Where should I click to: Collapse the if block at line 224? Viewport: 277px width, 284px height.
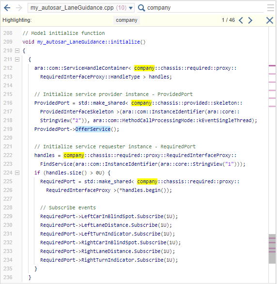(x=17, y=173)
